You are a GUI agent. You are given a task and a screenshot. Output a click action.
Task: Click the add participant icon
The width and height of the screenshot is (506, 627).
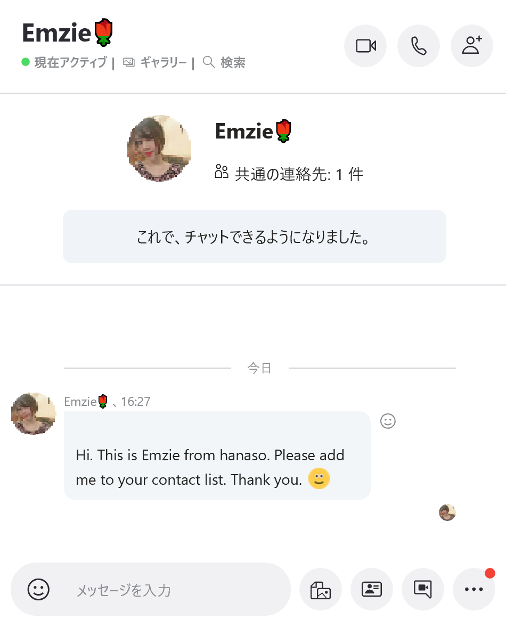[x=472, y=46]
